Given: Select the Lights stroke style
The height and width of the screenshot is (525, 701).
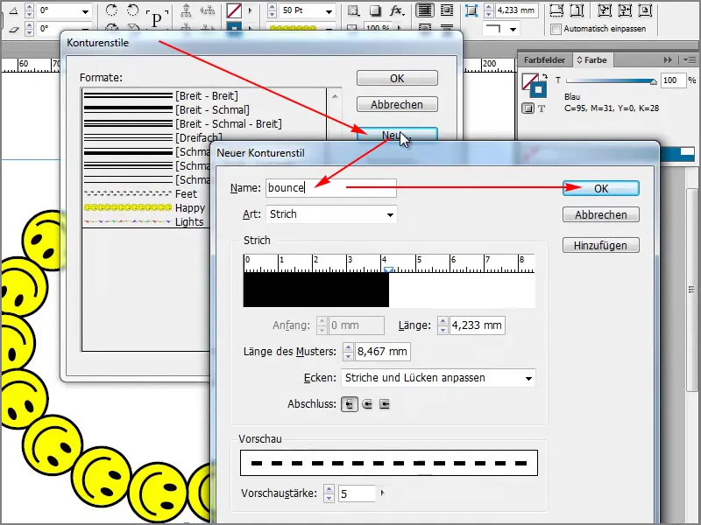Looking at the screenshot, I should coord(145,221).
